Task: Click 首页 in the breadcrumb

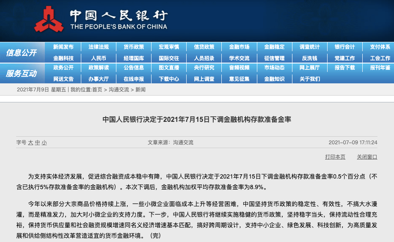Action: coord(97,90)
